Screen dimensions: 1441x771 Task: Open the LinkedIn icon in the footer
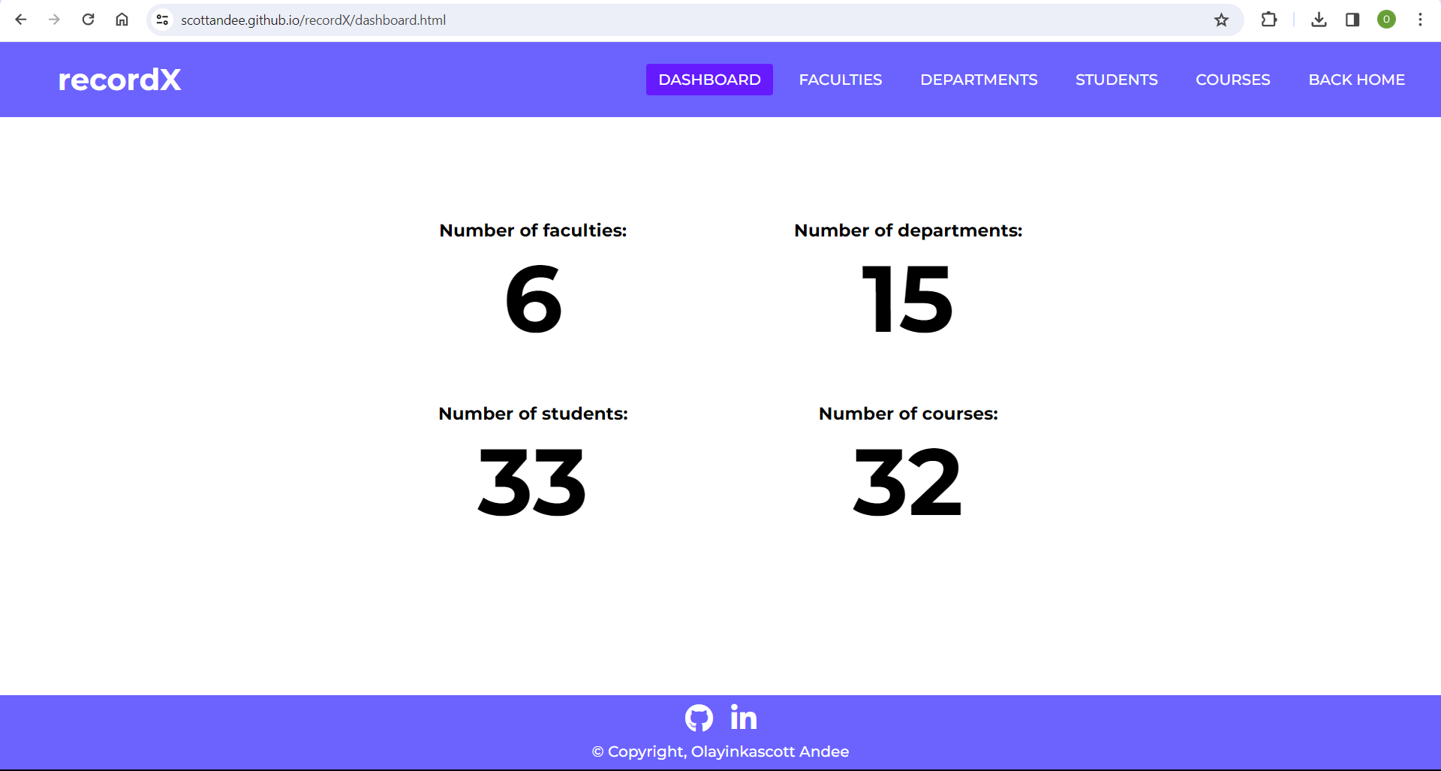[x=744, y=718]
